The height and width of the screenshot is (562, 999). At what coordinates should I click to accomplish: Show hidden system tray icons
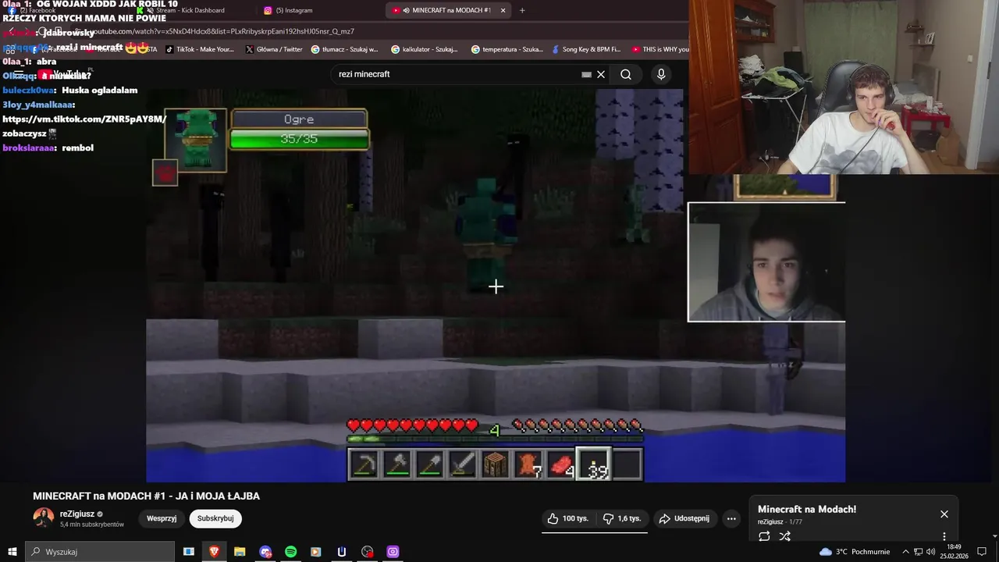point(906,552)
